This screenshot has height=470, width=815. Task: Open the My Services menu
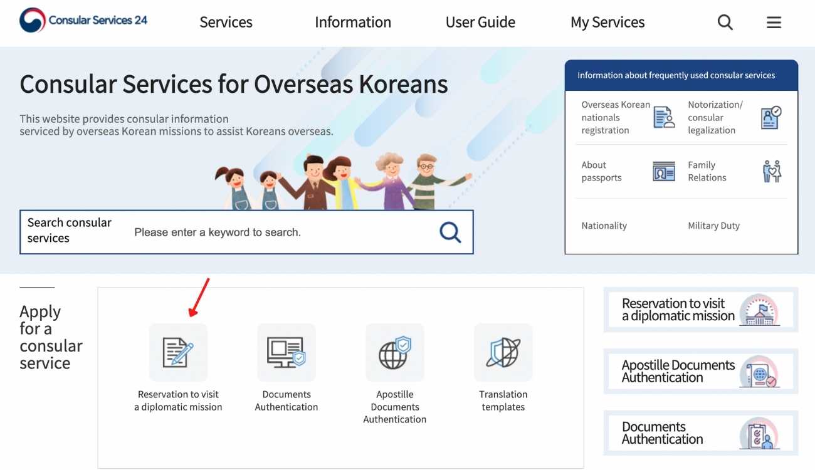point(607,23)
